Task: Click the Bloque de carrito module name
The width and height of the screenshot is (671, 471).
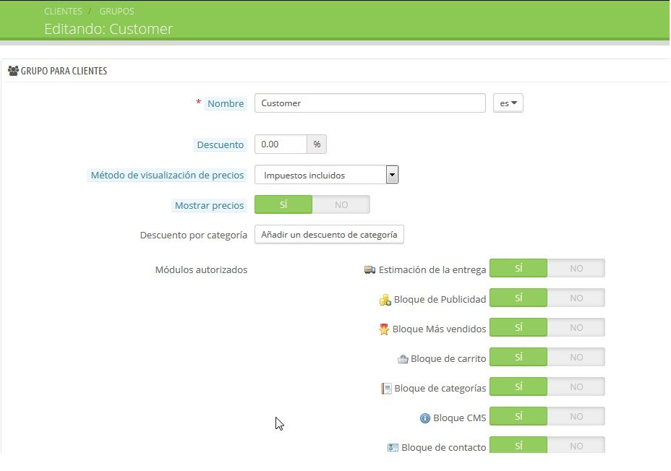Action: 448,358
